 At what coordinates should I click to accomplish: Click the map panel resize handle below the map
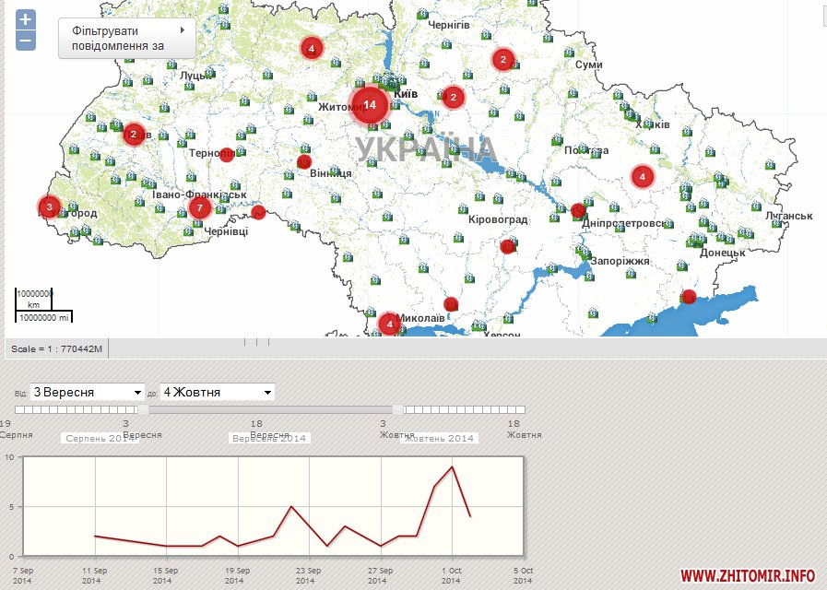[x=251, y=341]
